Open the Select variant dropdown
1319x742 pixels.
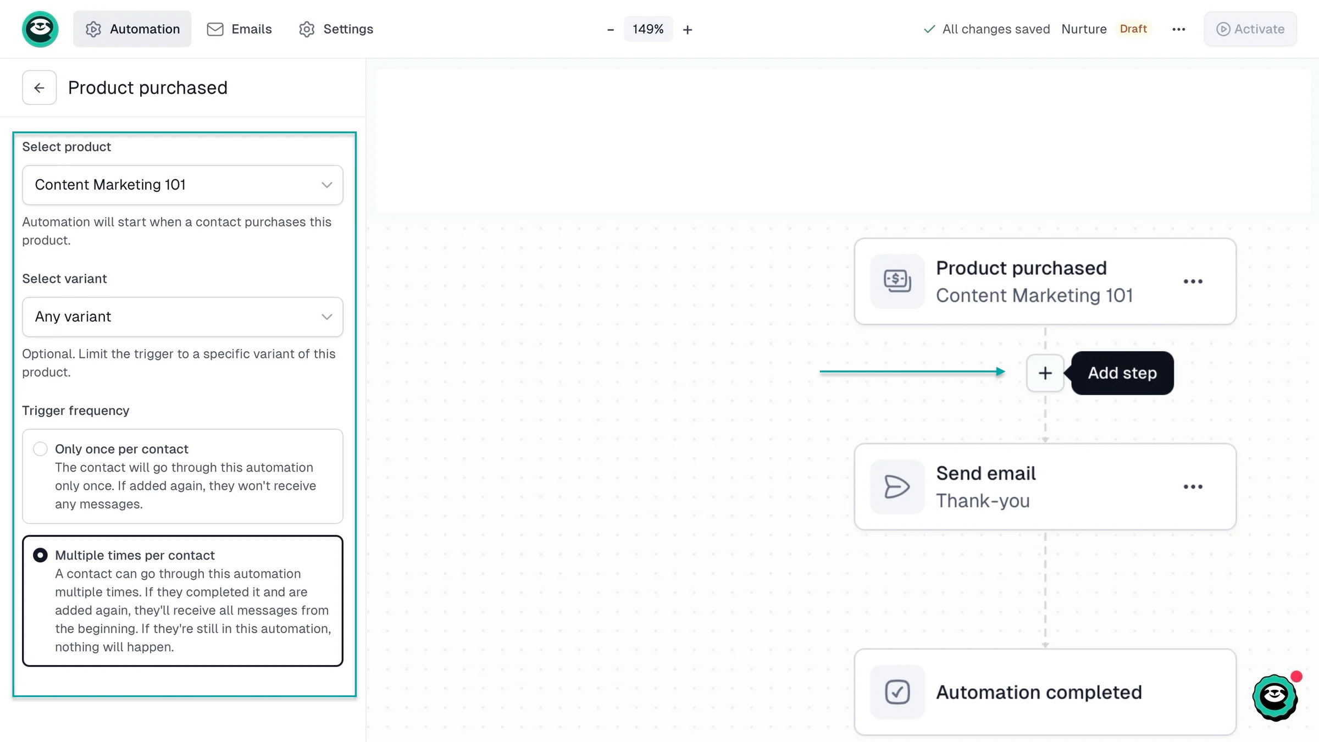pos(182,317)
